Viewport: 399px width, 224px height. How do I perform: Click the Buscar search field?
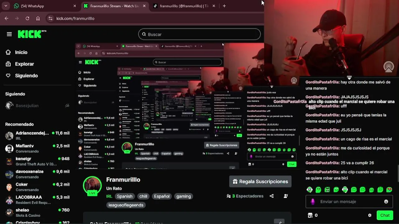(199, 34)
